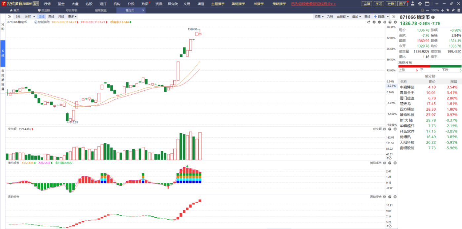Open the 前复权 adjustment dropdown
This screenshot has width=462, height=229.
point(342,16)
